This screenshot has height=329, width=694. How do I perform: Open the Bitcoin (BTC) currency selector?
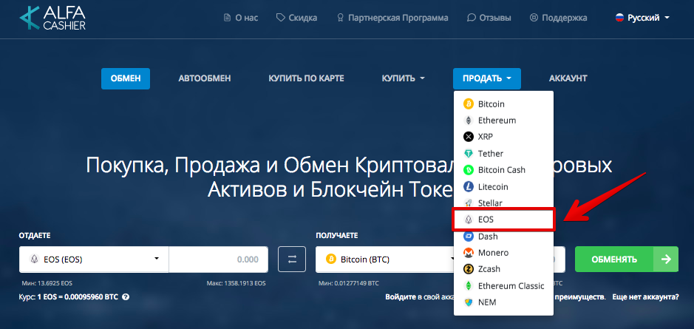coord(385,260)
